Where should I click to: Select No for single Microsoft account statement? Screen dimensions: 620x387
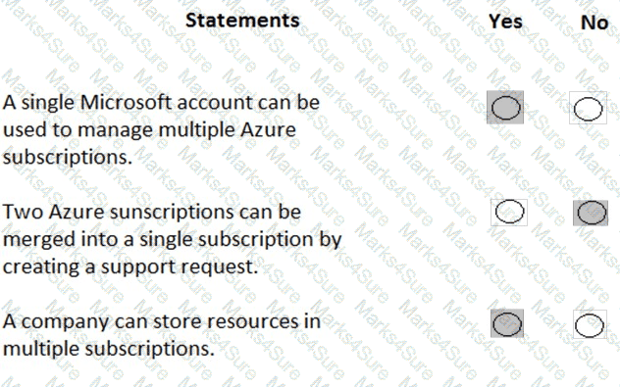588,108
